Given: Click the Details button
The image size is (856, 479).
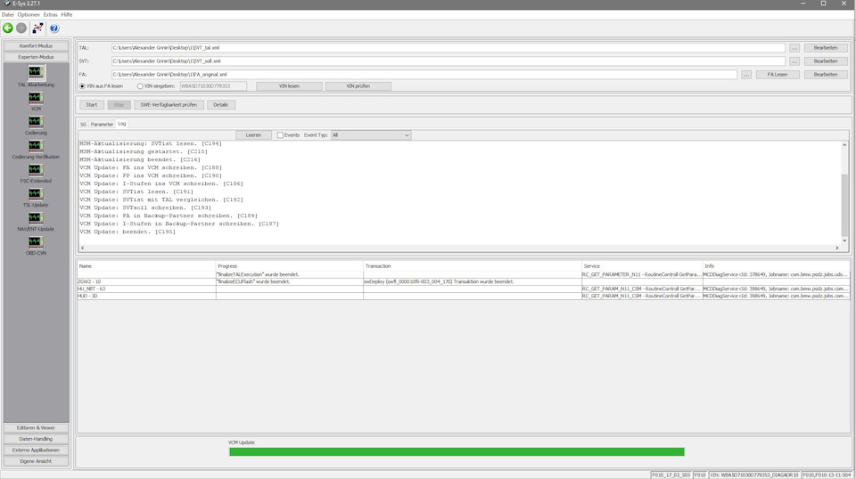Looking at the screenshot, I should pyautogui.click(x=220, y=105).
